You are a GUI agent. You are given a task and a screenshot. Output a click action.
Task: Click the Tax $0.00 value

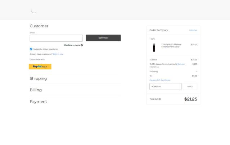[x=195, y=76]
